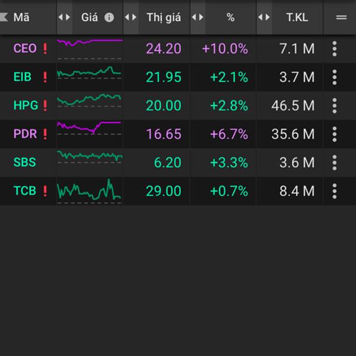Screen dimensions: 356x356
Task: Select the EIB ticker symbol
Action: click(x=23, y=77)
